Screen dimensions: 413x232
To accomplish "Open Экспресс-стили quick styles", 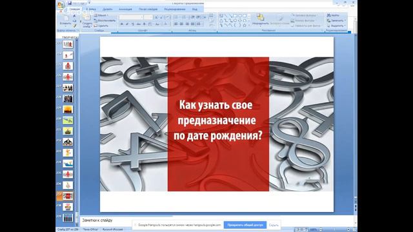I will coord(280,21).
